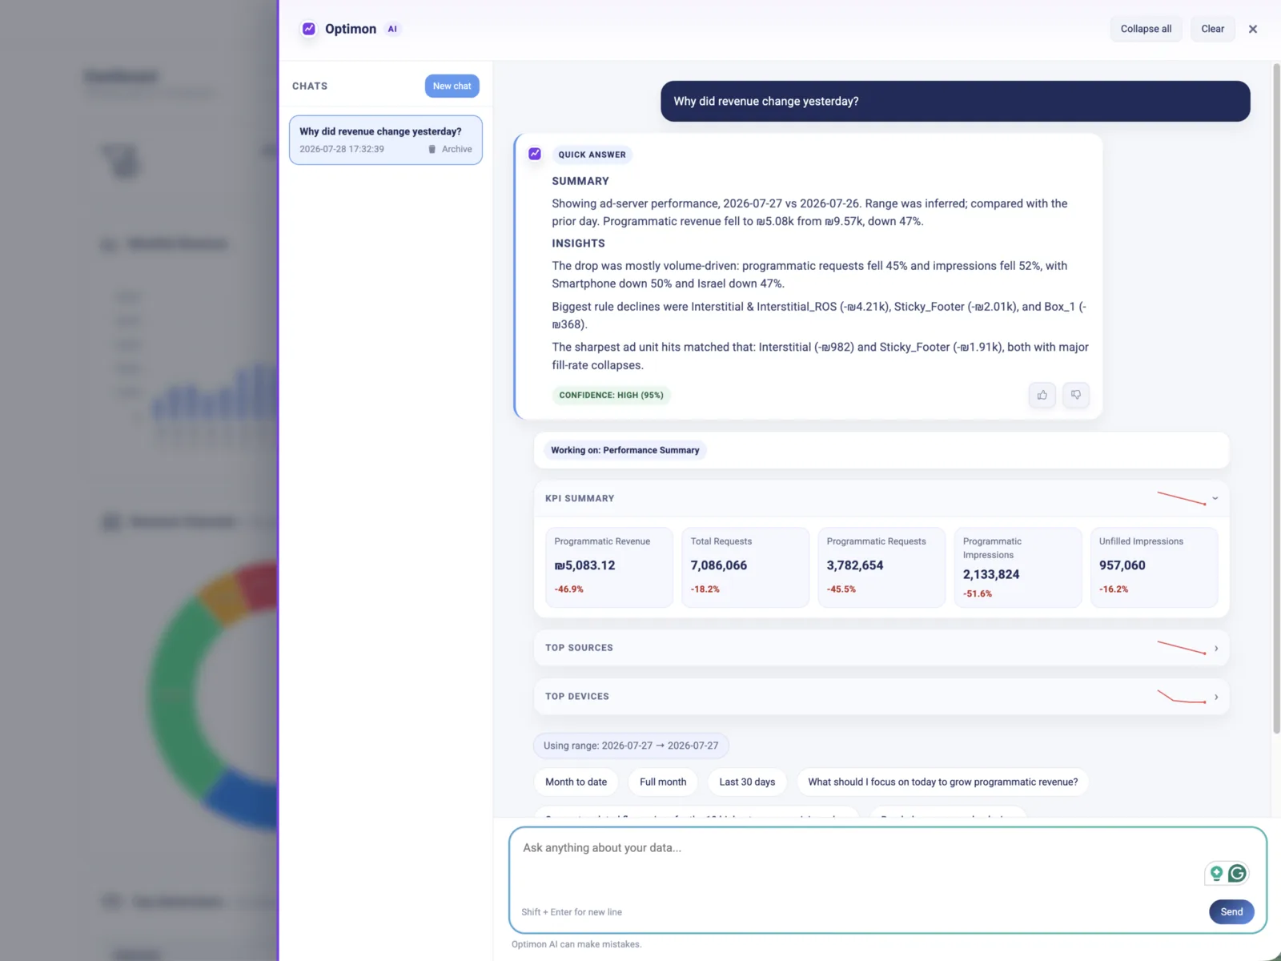
Task: Click the 'Working on: Performance Summary' label
Action: (x=624, y=450)
